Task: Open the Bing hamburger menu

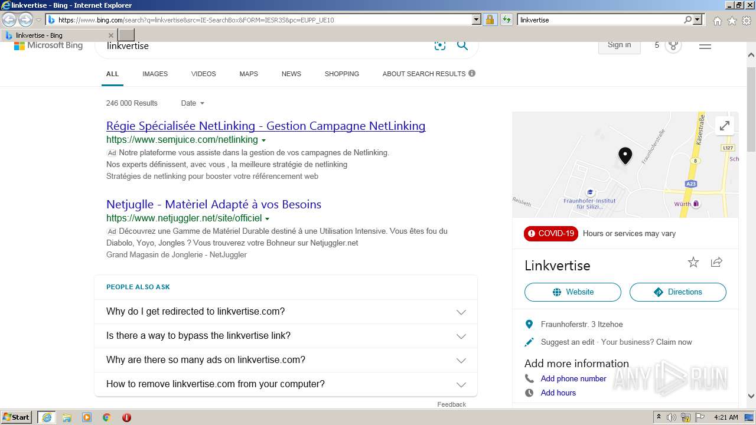Action: [705, 45]
